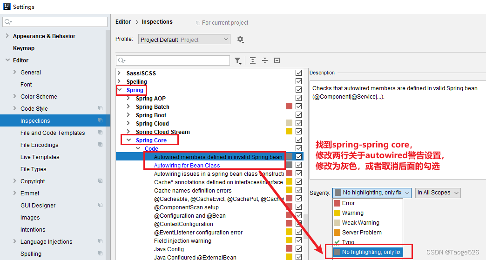Click the settings search input field
The image size is (486, 260).
(55, 22)
